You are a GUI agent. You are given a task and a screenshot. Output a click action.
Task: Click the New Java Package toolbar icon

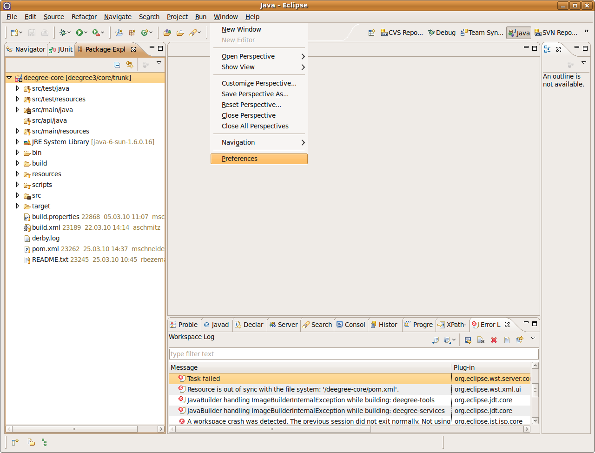click(x=132, y=33)
